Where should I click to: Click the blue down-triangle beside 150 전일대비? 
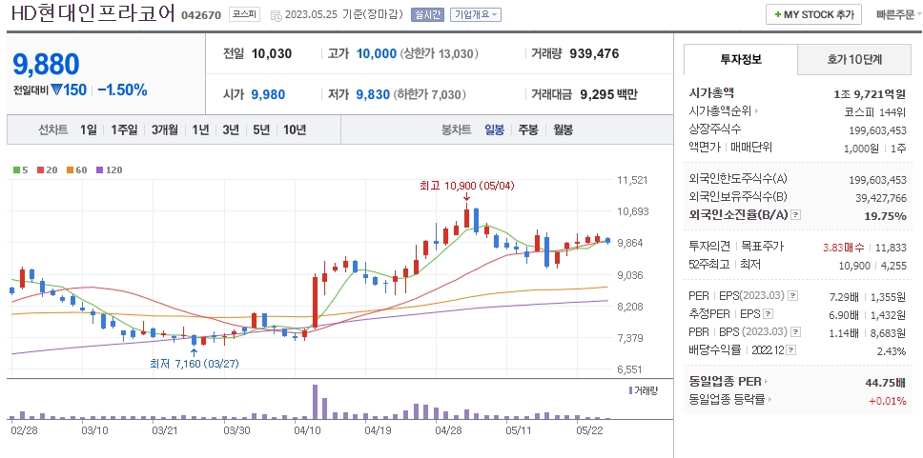tap(56, 90)
